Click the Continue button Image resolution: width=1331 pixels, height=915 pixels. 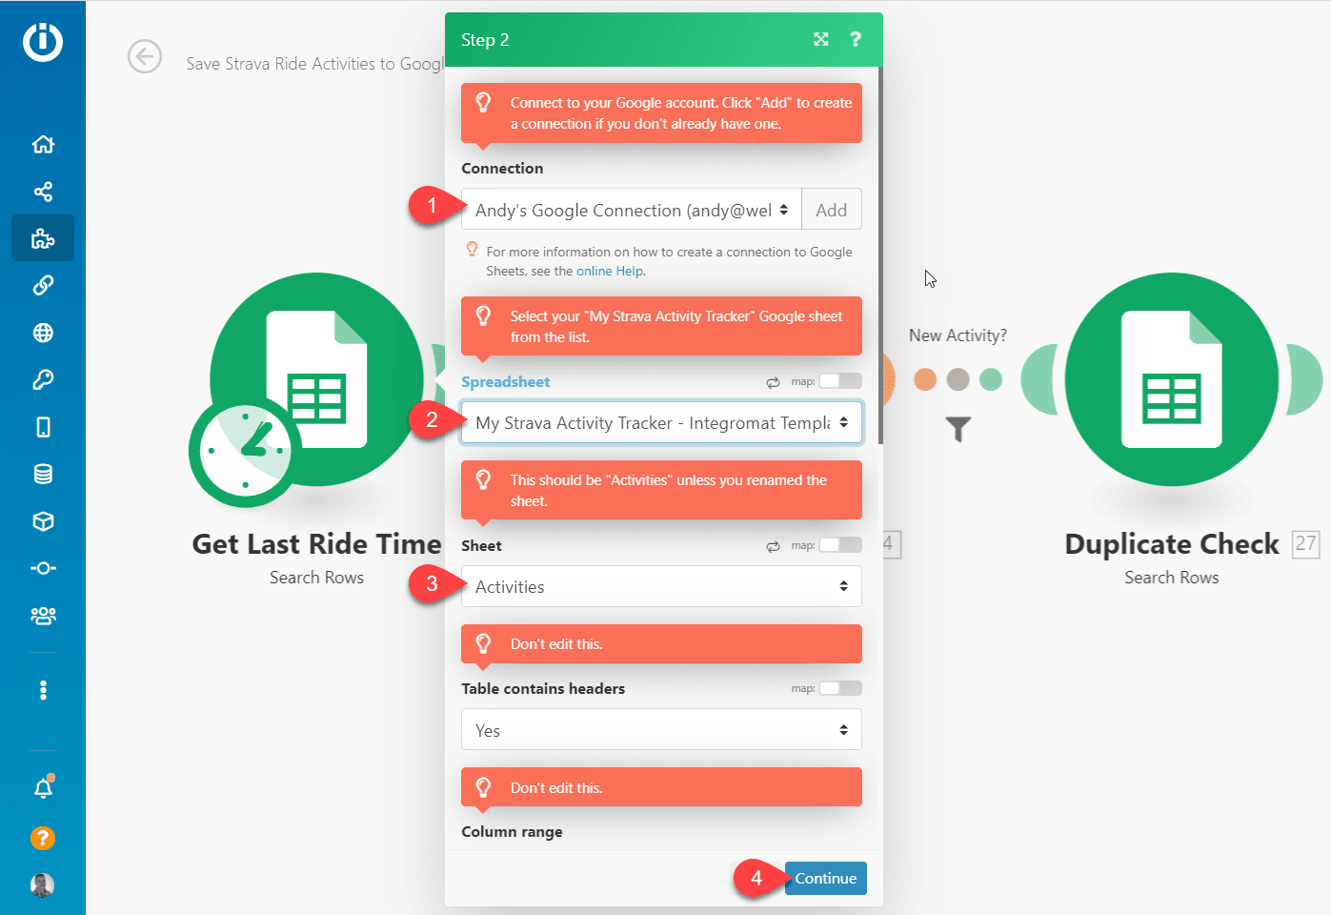click(x=825, y=878)
